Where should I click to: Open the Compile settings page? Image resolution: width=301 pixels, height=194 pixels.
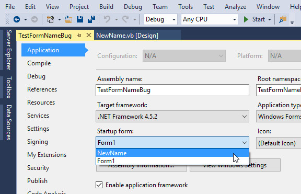tap(39, 63)
